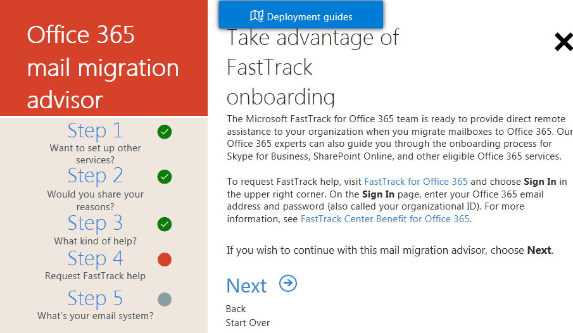The image size is (573, 333).
Task: Click 'Take advantage of FastTrack onboarding' heading
Action: coord(313,68)
